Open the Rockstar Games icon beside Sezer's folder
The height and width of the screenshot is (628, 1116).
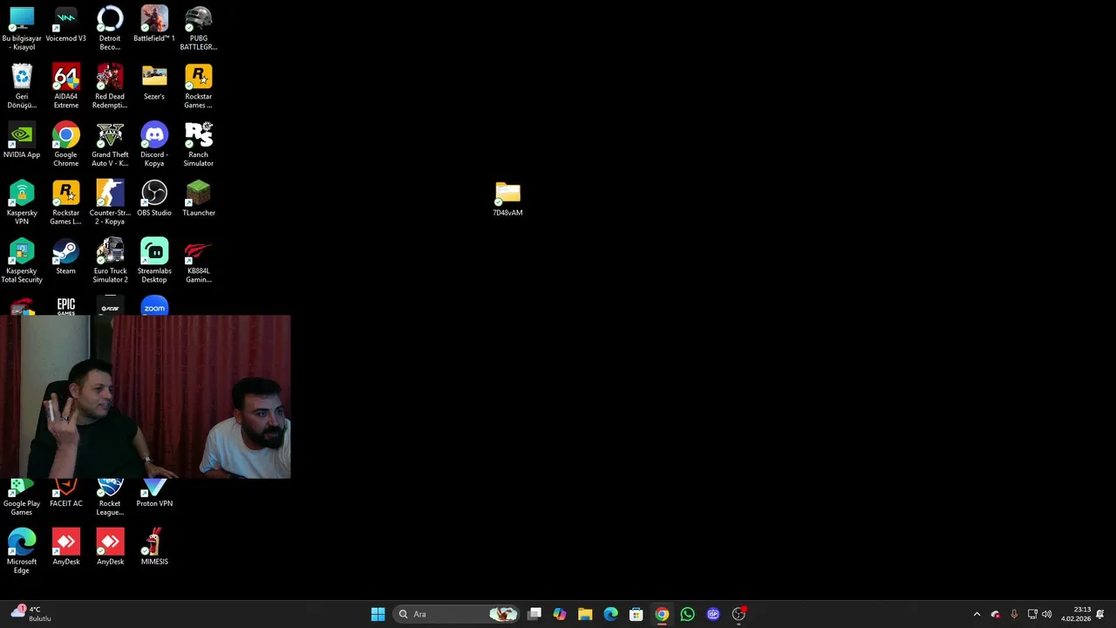(x=199, y=85)
